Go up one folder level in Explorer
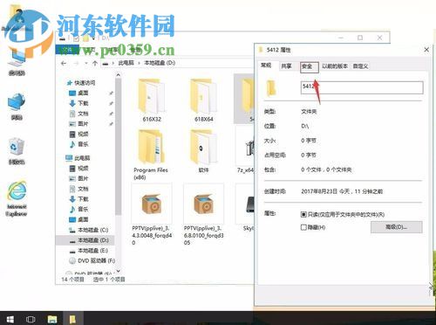 pos(95,63)
